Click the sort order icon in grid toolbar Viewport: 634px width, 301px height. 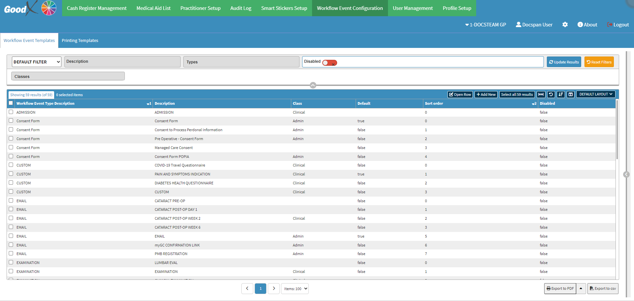click(x=561, y=94)
